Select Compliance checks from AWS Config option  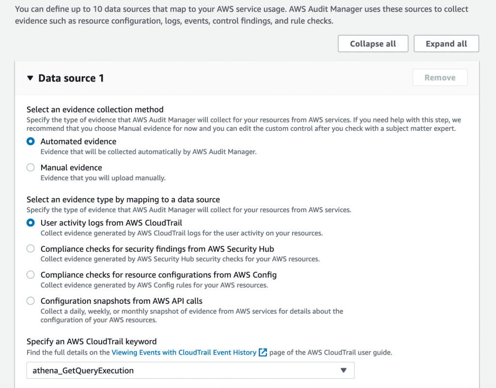[x=31, y=275]
